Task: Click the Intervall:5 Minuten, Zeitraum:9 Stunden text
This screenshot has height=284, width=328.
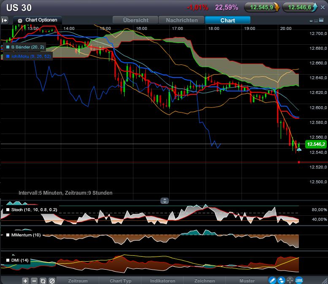Action: pos(65,193)
